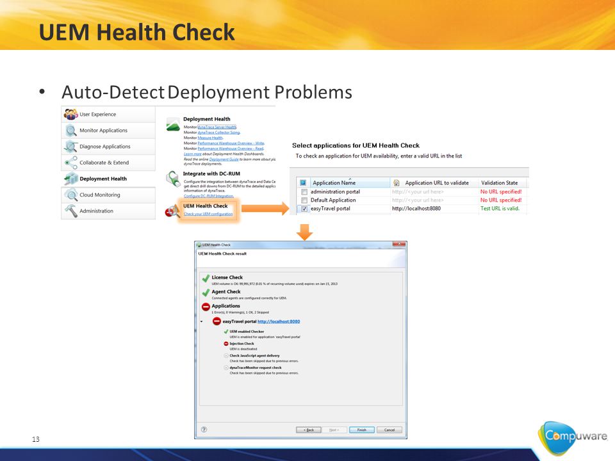The image size is (615, 461).
Task: Toggle the select-all checkbox in table header
Action: tap(303, 182)
